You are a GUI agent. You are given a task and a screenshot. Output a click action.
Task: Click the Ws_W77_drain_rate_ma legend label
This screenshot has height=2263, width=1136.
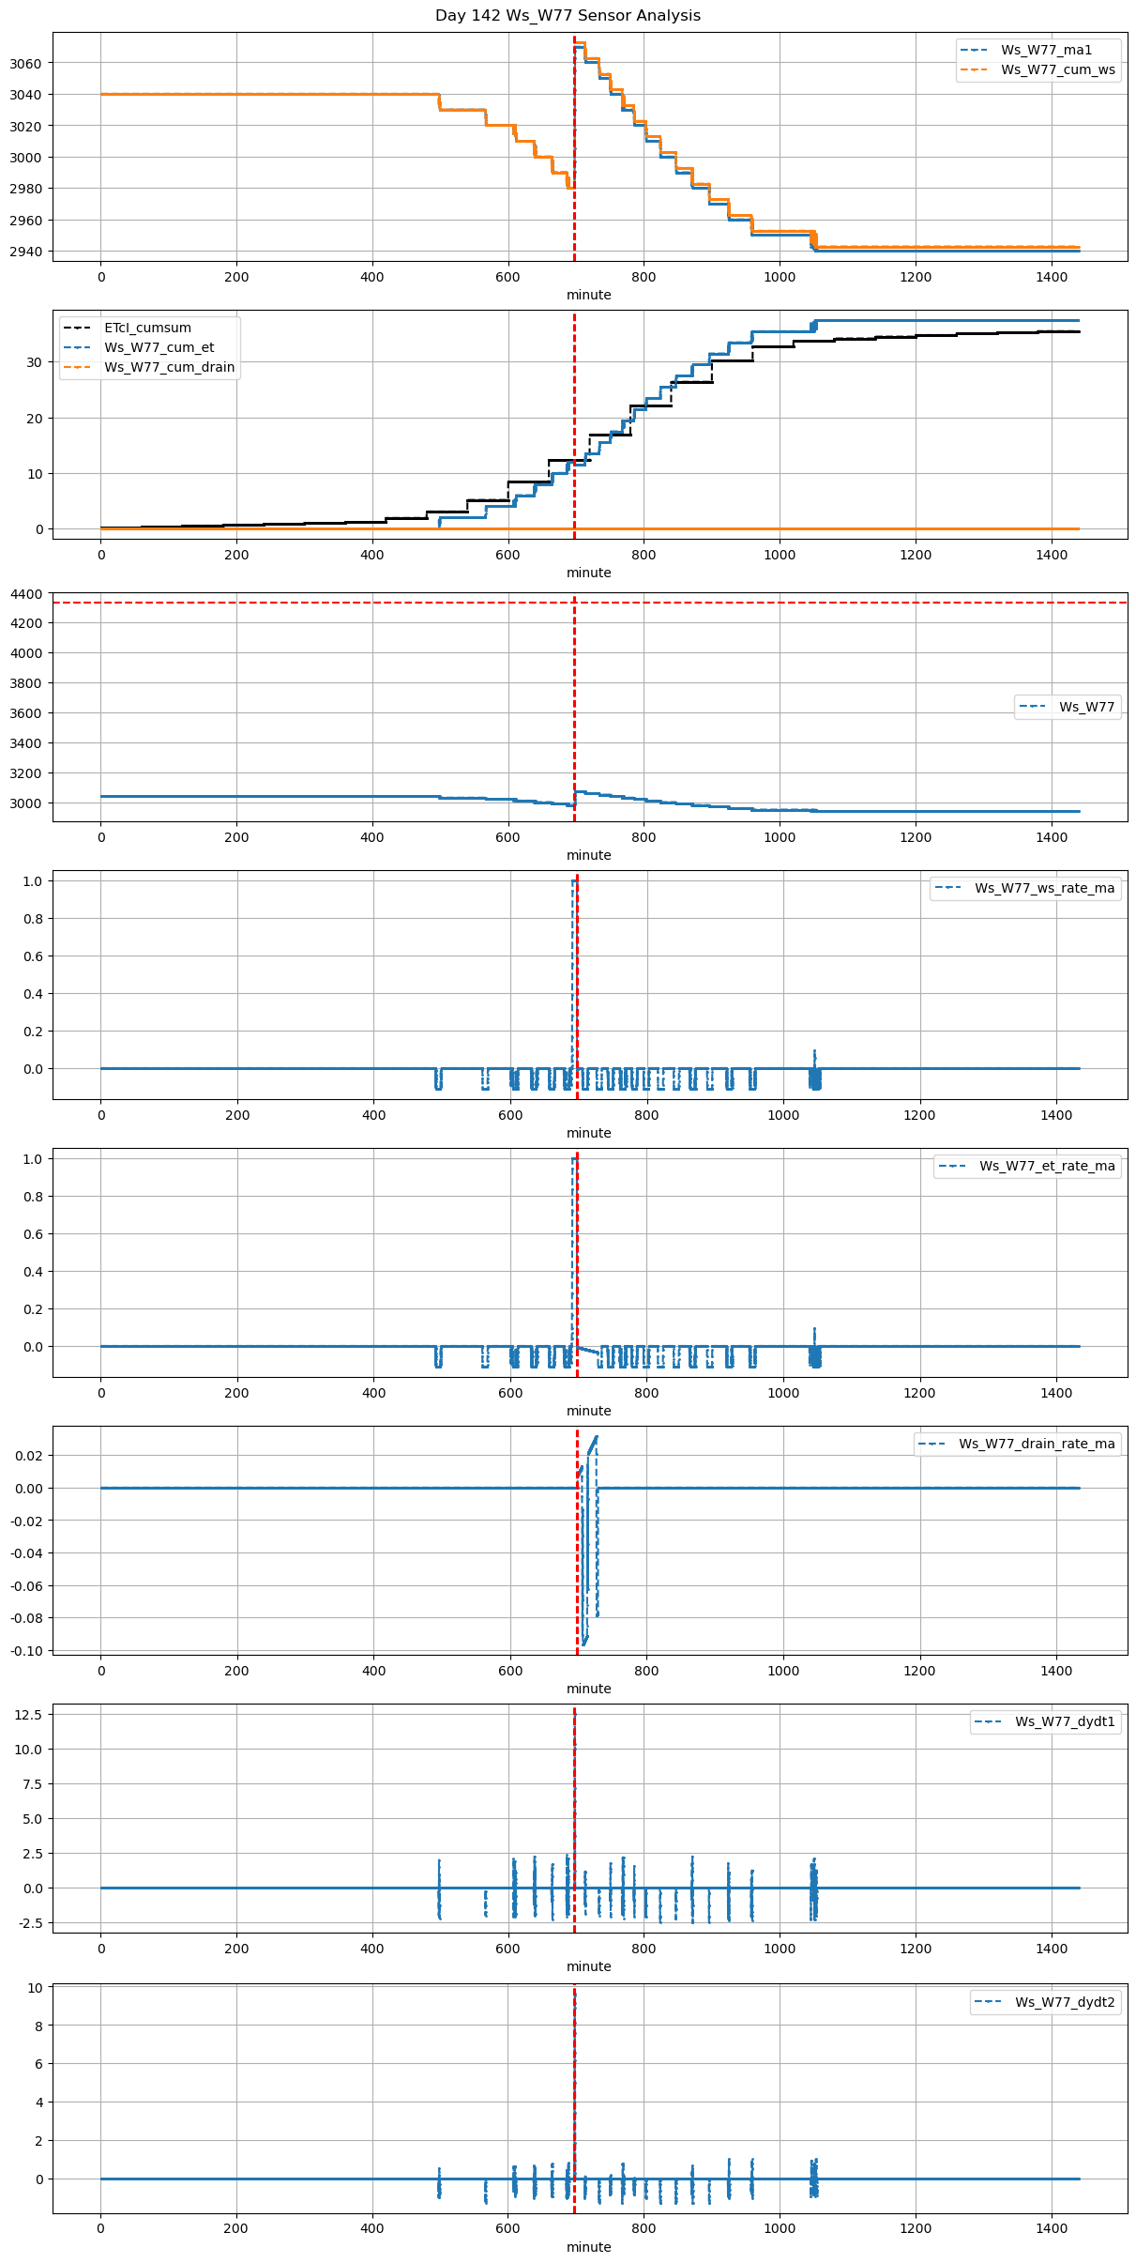1037,1444
